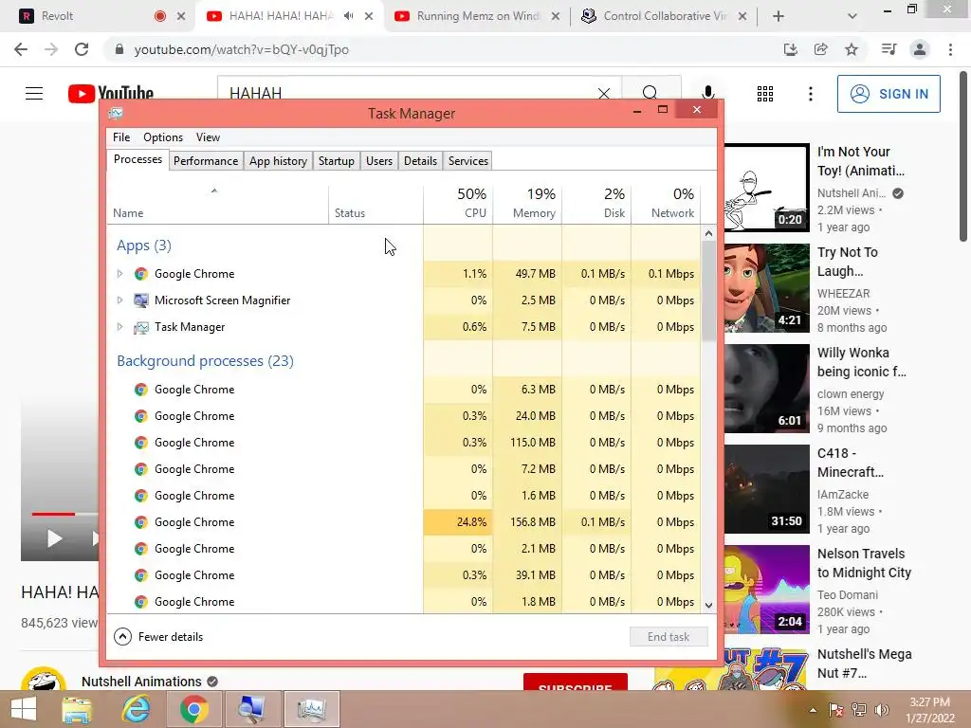Switch to the Users tab
Viewport: 971px width, 728px height.
(x=379, y=161)
